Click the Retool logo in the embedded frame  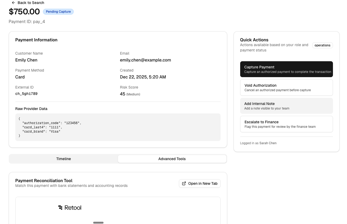(x=70, y=208)
